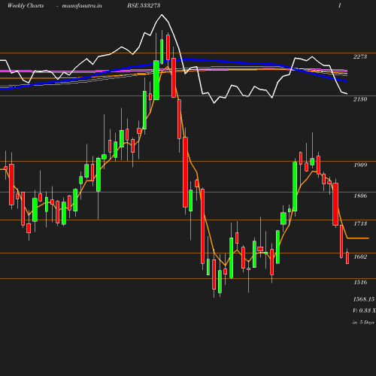The height and width of the screenshot is (376, 376).
Task: Click the 2273 price axis label
Action: click(360, 56)
